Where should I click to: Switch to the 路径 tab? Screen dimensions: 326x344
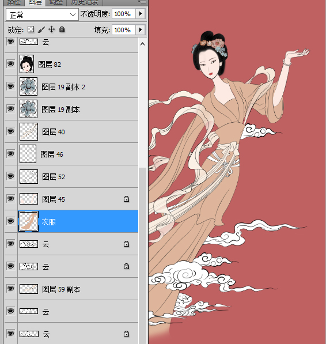tap(14, 2)
